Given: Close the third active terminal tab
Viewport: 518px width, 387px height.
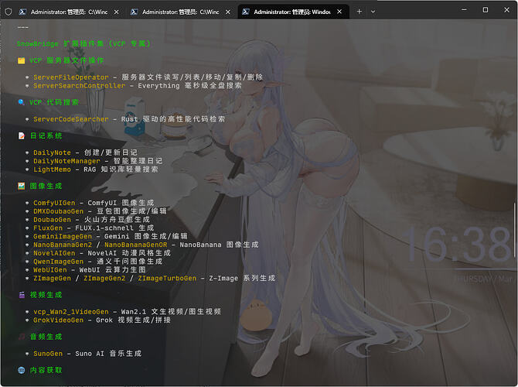Looking at the screenshot, I should click(339, 12).
